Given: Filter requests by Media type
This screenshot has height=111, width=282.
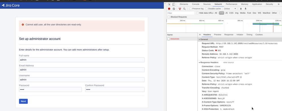Looking at the screenshot, I should [x=242, y=13].
